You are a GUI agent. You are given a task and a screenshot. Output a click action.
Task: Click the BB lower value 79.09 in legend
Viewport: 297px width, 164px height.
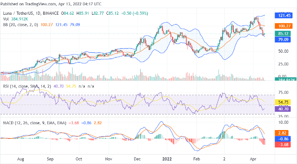point(75,25)
